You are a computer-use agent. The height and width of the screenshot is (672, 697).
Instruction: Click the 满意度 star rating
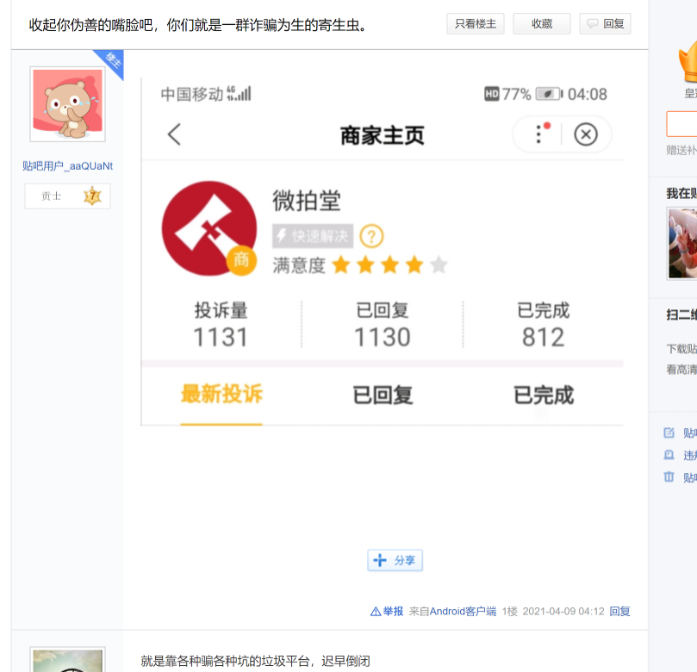(x=389, y=264)
